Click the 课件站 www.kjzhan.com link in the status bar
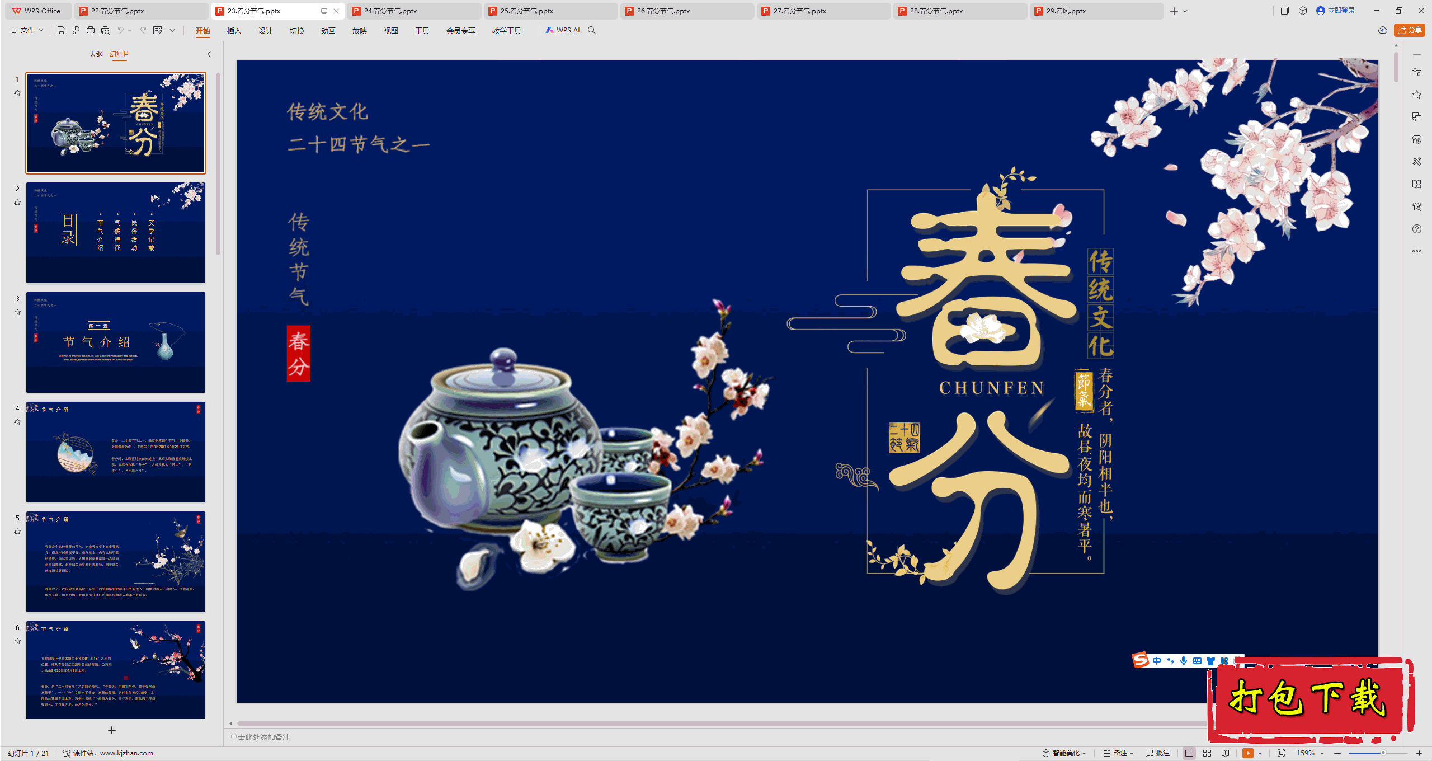 (108, 753)
